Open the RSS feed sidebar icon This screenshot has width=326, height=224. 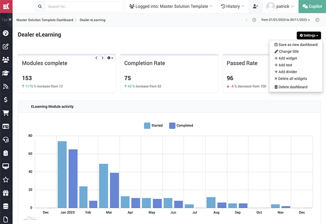coord(6,86)
